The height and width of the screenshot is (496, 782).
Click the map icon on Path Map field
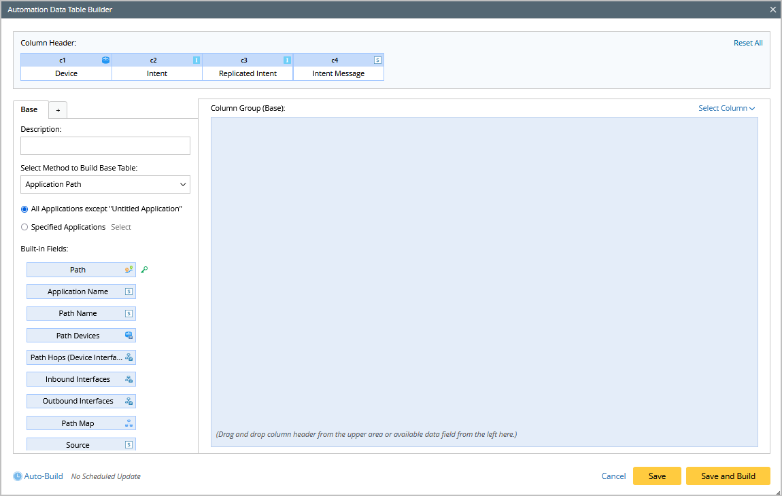point(129,423)
